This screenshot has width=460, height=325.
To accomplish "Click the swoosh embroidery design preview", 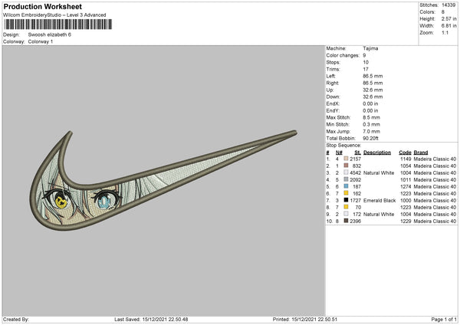I will [163, 180].
